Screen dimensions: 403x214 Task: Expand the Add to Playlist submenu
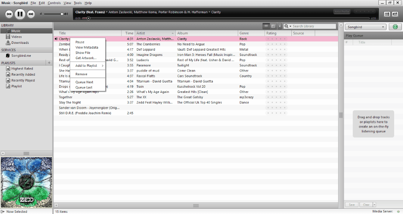tap(87, 66)
